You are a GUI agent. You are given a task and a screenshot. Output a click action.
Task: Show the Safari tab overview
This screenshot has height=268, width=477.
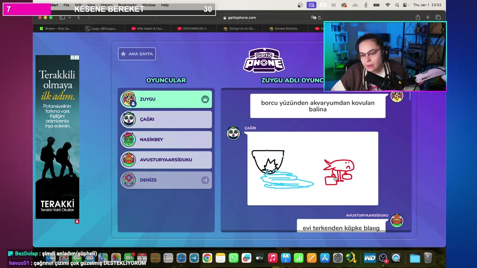pos(438,17)
